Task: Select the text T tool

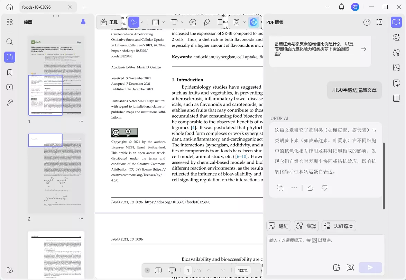Action: coord(174,22)
